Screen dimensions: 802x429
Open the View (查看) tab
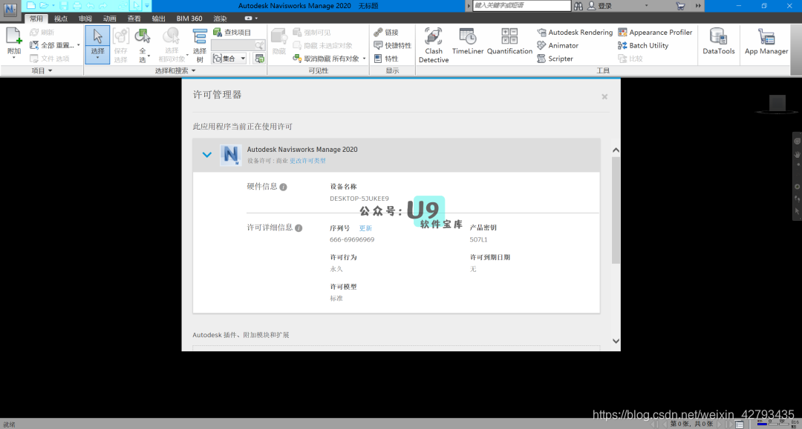tap(134, 19)
